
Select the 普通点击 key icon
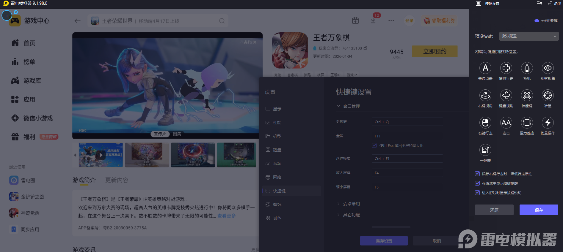[x=485, y=68]
